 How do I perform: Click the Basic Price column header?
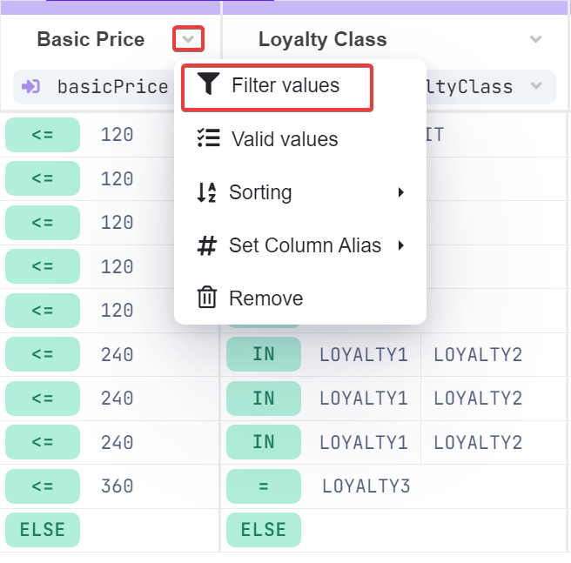click(91, 39)
